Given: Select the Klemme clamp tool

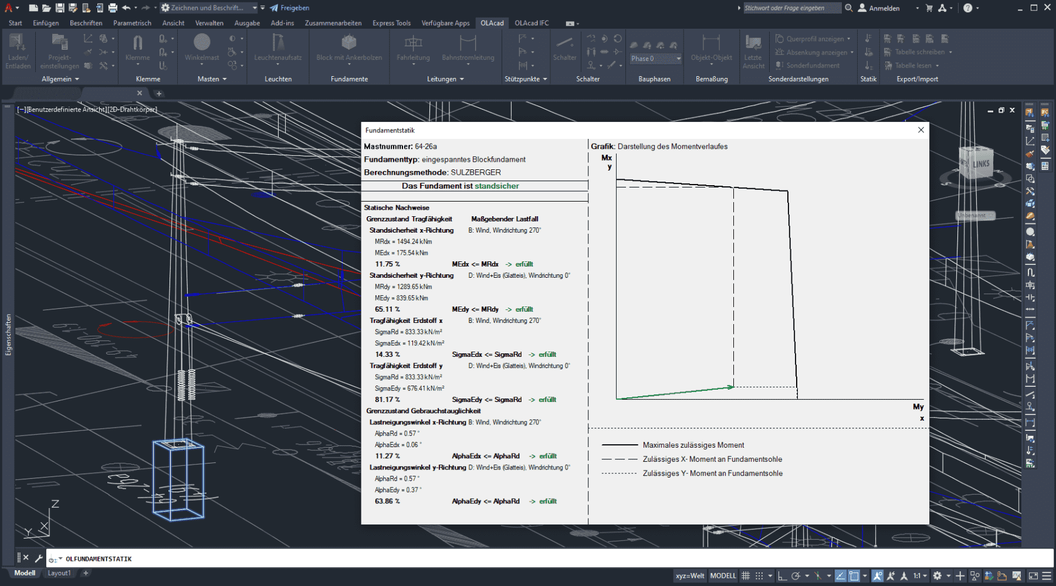Looking at the screenshot, I should coord(137,47).
